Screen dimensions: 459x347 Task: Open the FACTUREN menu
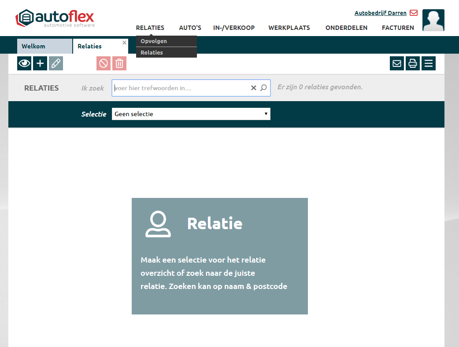[398, 28]
